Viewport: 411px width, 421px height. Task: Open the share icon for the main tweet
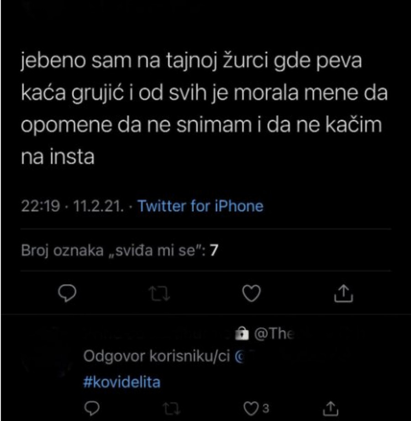pos(343,294)
